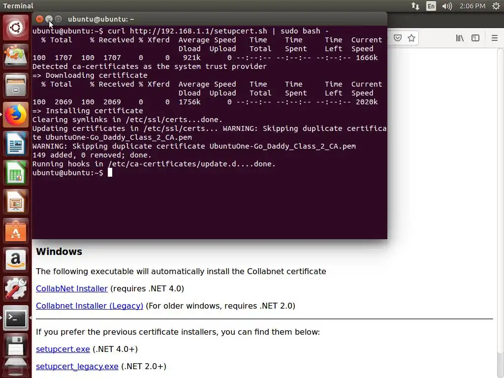Screen dimensions: 504x378
Task: Open LibreOffice Impress dock icon
Action: tap(15, 202)
